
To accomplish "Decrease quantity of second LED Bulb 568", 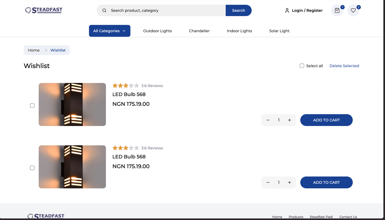I will coord(268,182).
